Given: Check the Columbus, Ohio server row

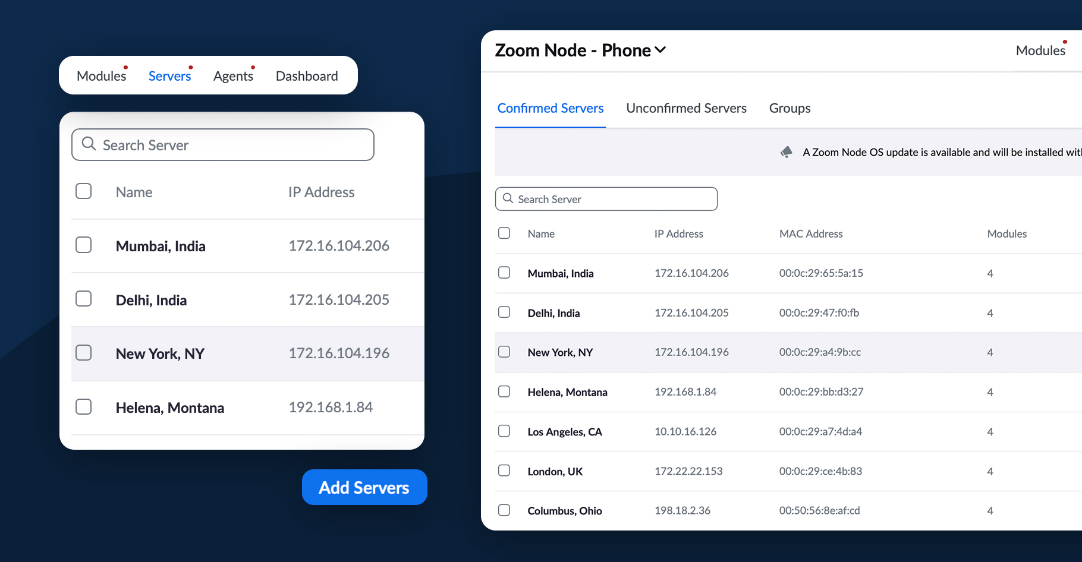Looking at the screenshot, I should [504, 510].
